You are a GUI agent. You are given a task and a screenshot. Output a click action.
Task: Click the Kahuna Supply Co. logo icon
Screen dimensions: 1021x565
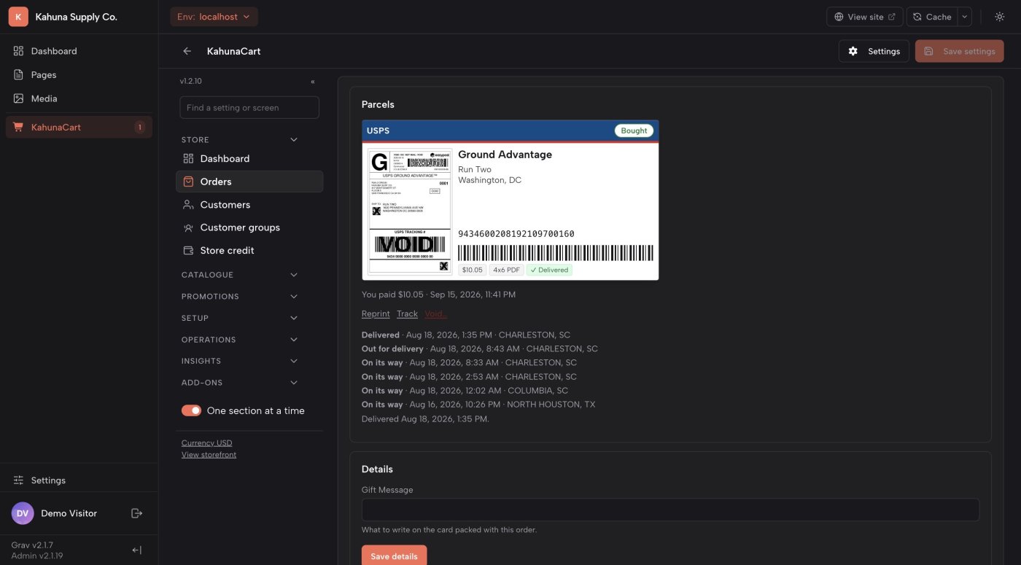(x=18, y=17)
